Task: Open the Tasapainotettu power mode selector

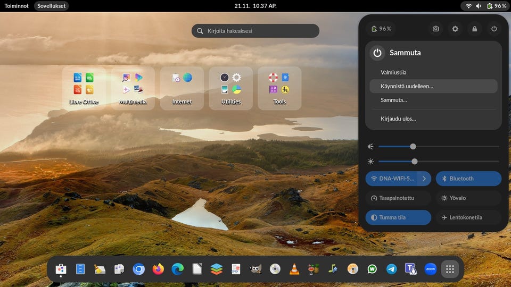Action: [x=398, y=198]
